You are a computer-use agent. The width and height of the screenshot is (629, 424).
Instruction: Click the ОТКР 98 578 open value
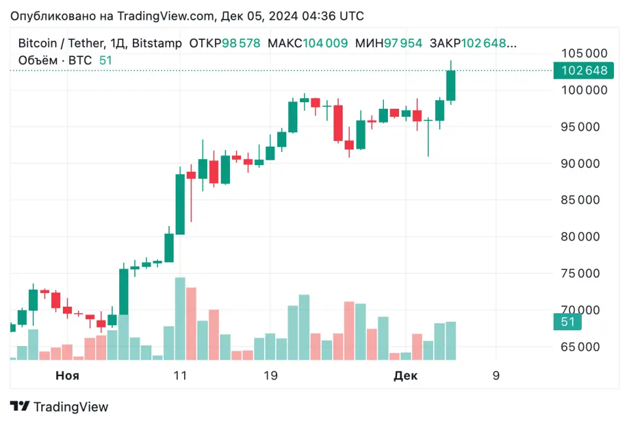click(225, 43)
